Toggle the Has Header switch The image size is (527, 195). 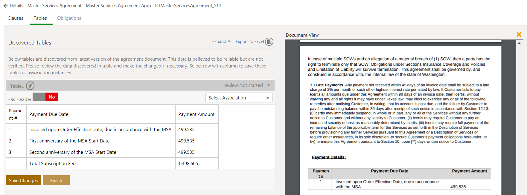tap(45, 97)
